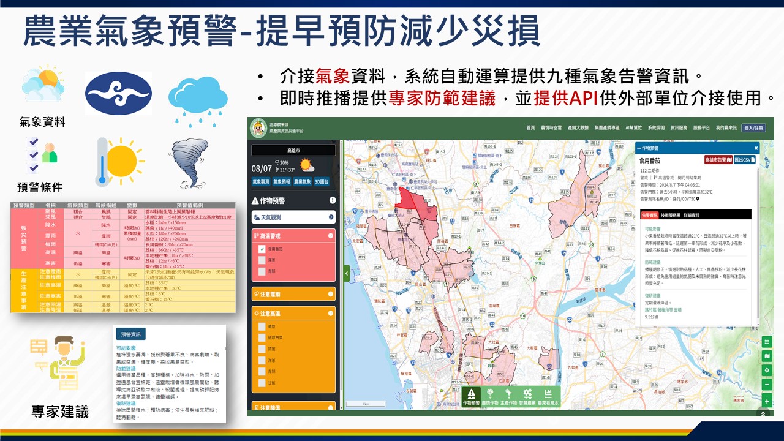Enable the 結球白菜 checkbox under 注意高溫
This screenshot has width=784, height=441.
pyautogui.click(x=262, y=337)
